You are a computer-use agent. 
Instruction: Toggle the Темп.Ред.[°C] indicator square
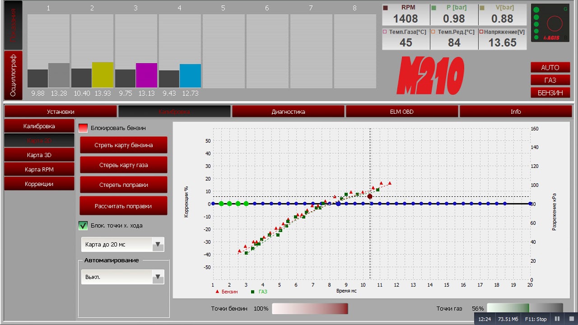pos(433,32)
